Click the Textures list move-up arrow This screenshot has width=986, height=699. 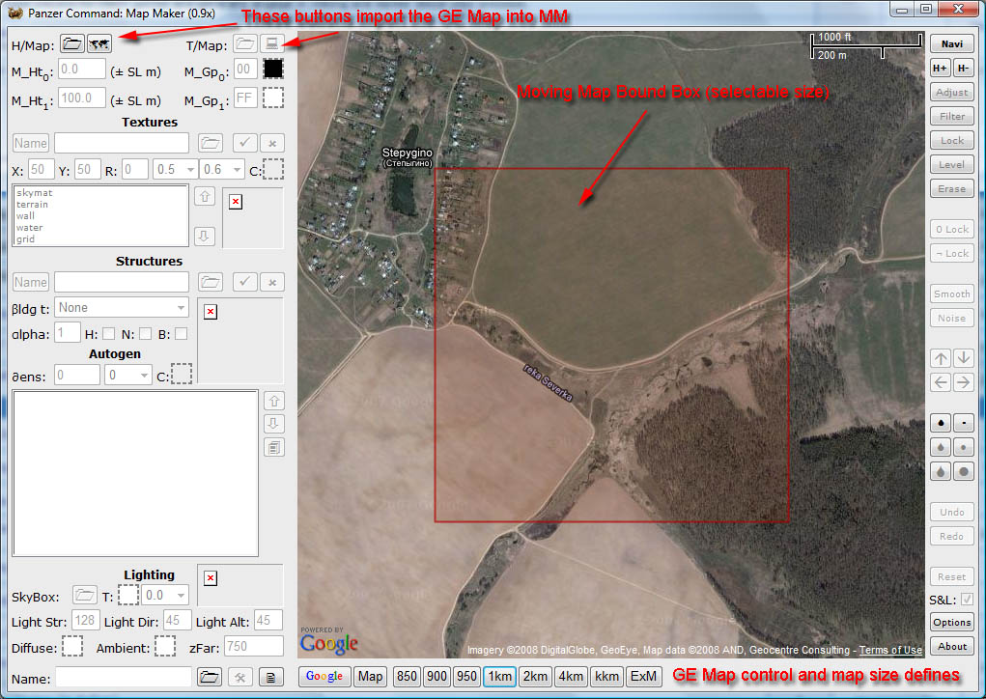click(204, 197)
